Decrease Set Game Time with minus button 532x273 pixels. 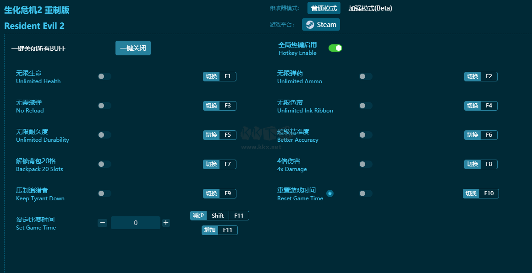(103, 223)
